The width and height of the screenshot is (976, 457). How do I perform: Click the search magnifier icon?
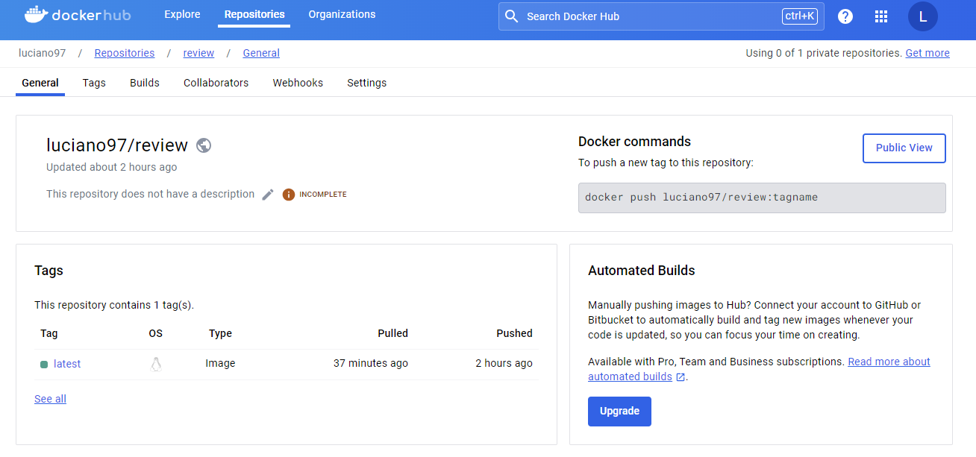511,16
